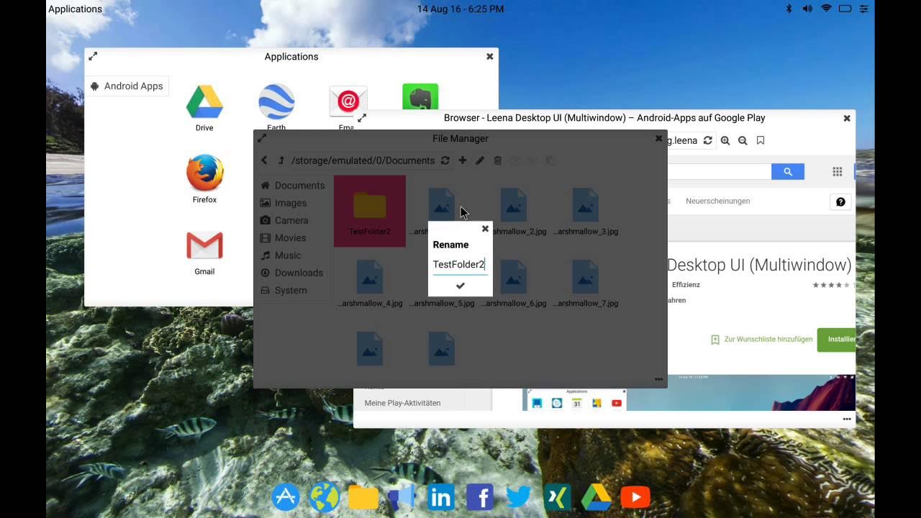Click the Applications window fullscreen expand icon
This screenshot has width=921, height=518.
pyautogui.click(x=93, y=56)
